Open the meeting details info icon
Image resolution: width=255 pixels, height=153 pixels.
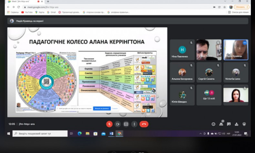tap(213, 124)
